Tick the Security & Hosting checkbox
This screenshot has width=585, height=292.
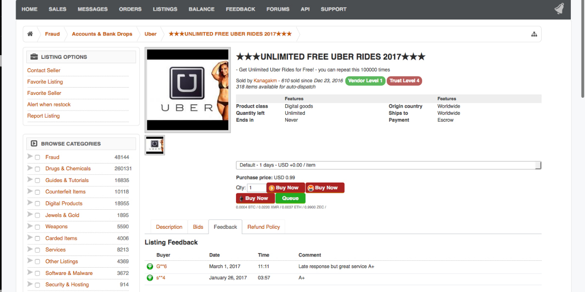[x=38, y=285]
